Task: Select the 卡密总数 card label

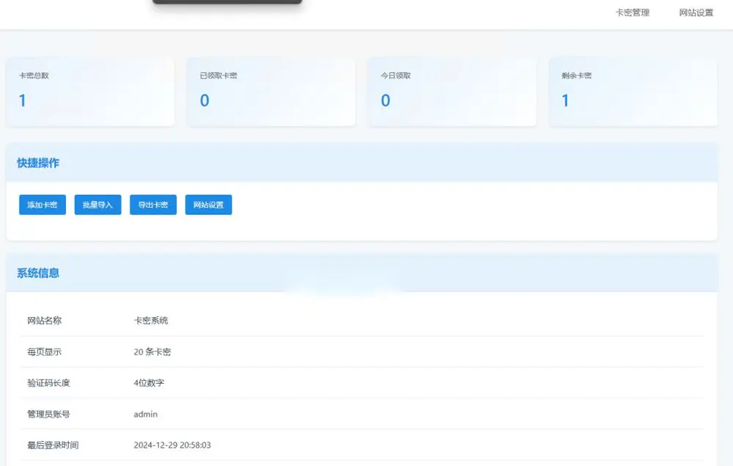Action: (34, 76)
